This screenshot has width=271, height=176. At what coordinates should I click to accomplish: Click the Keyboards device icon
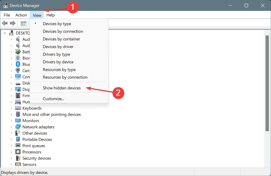pyautogui.click(x=18, y=108)
